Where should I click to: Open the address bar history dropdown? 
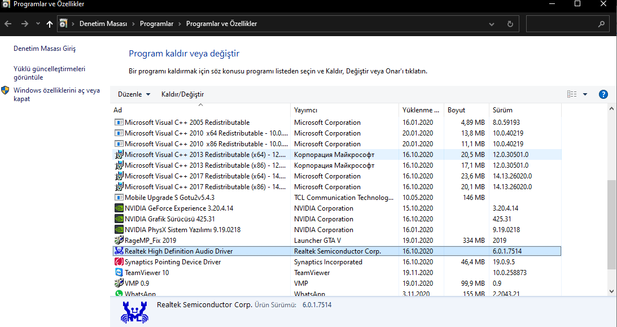coord(492,24)
